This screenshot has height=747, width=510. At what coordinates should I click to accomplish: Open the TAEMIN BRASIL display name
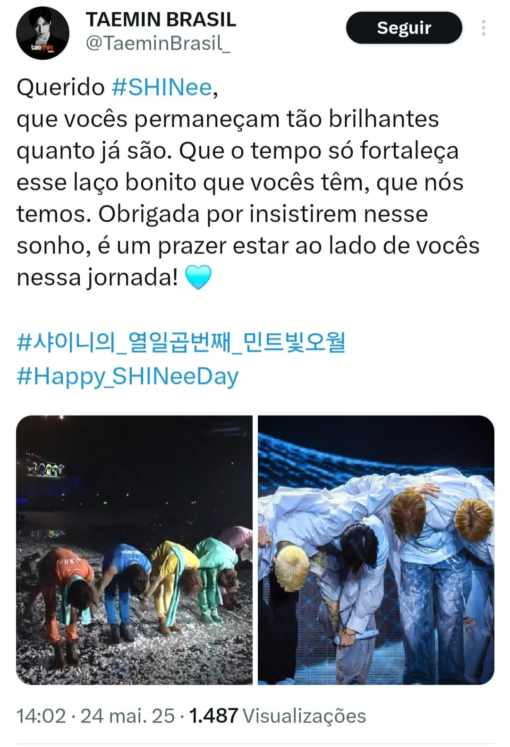161,19
